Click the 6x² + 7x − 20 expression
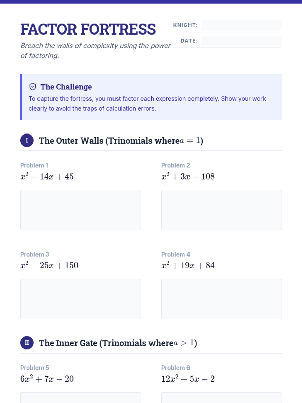 click(x=47, y=379)
